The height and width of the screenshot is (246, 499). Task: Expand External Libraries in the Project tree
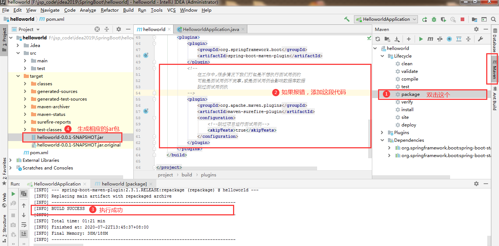click(10, 160)
